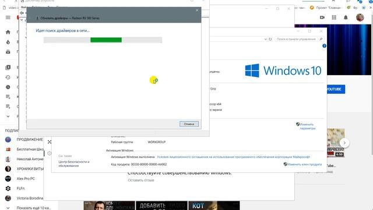Open YouTube apps grid icon
373x210 pixels.
pyautogui.click(x=334, y=17)
